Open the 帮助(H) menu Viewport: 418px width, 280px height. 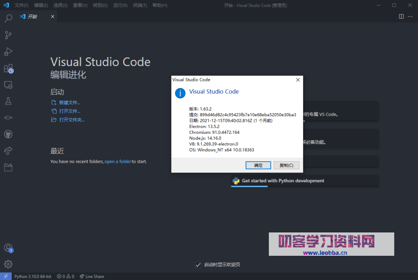160,5
